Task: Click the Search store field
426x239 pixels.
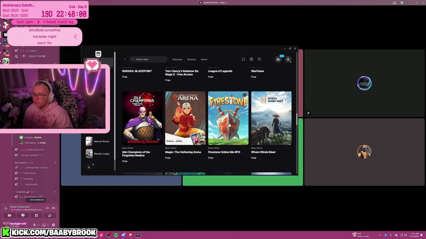Action: tap(148, 59)
